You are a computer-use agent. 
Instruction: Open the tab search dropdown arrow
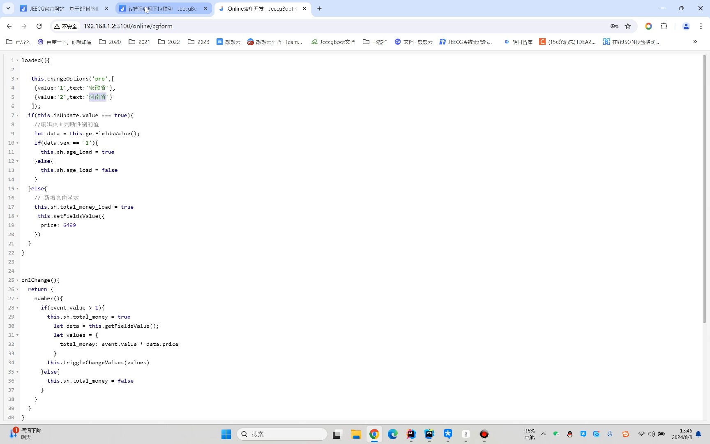point(8,8)
